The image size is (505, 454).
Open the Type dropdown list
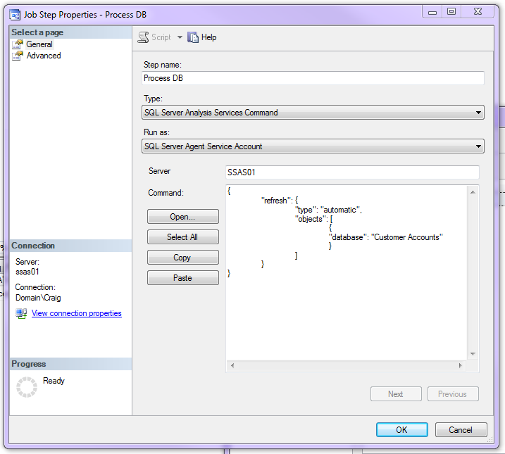pyautogui.click(x=313, y=113)
